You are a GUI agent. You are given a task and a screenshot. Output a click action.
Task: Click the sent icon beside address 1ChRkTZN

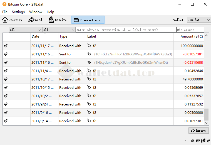click(89, 54)
